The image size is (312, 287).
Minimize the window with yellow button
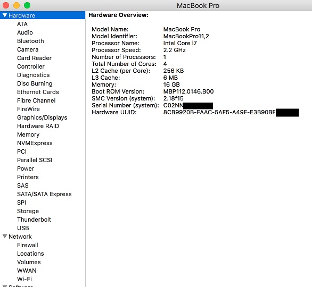point(17,5)
